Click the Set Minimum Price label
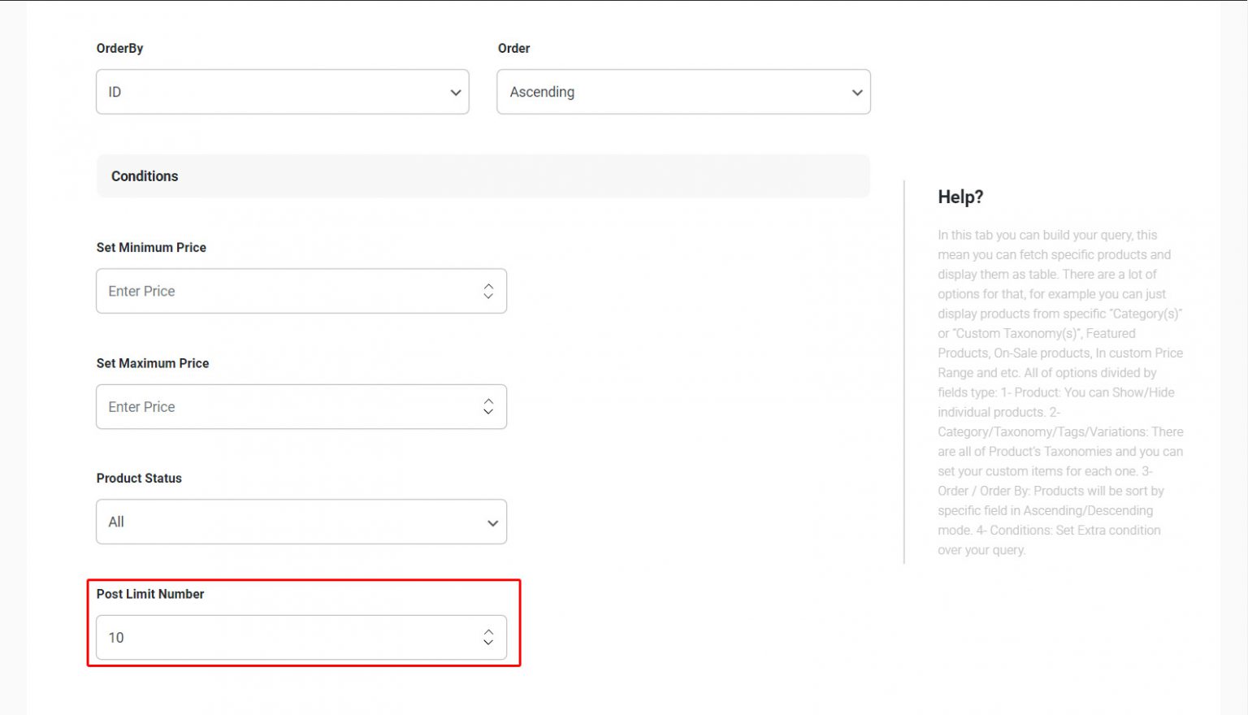 151,247
